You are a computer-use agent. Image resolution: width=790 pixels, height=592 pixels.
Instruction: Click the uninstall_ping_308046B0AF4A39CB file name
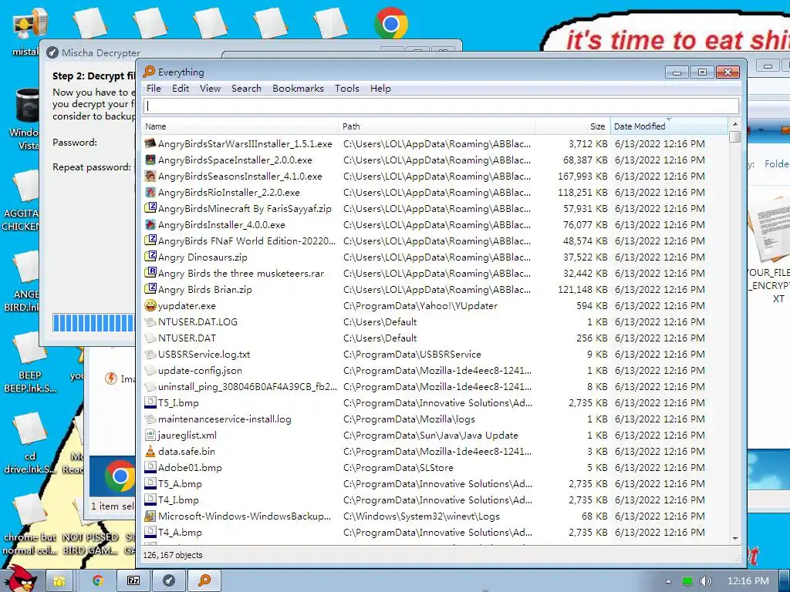pos(248,387)
